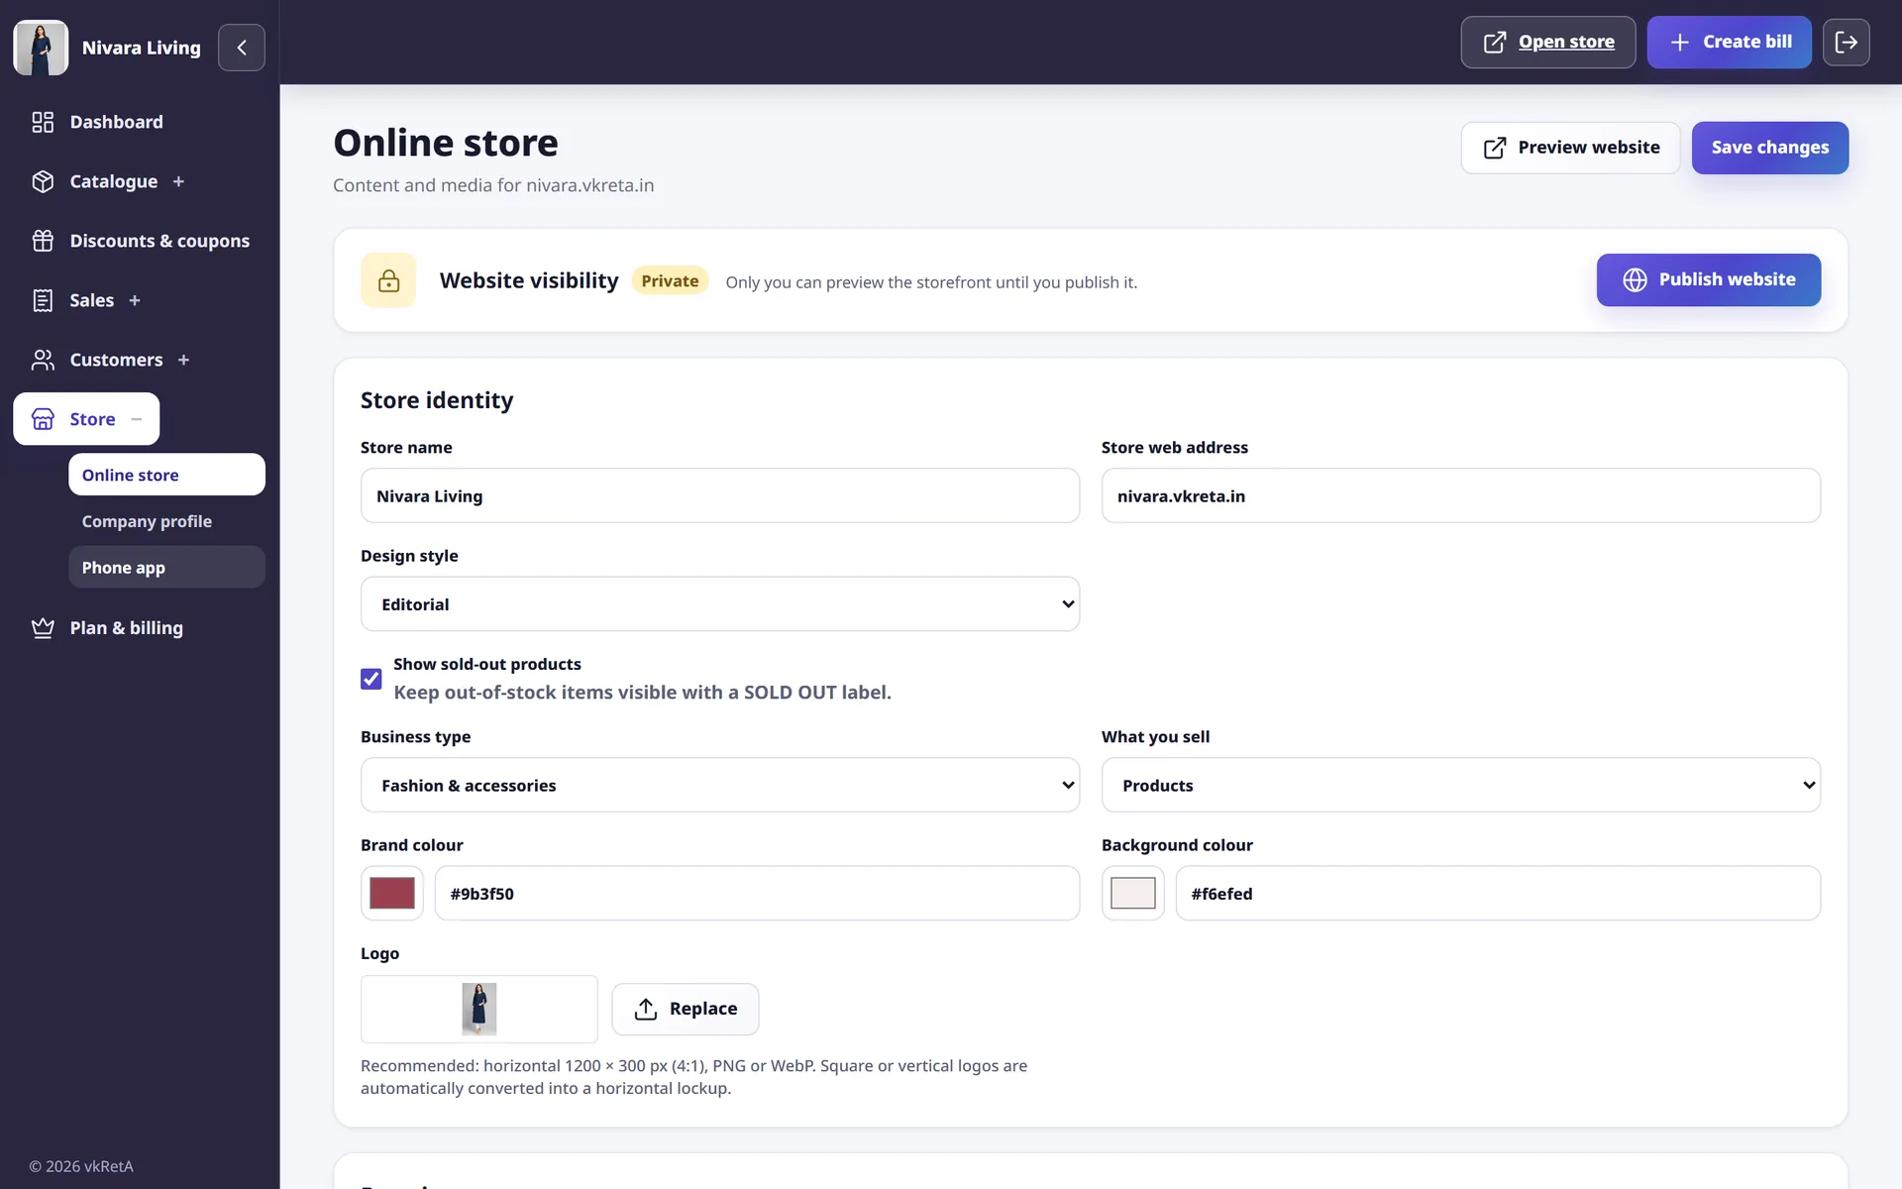
Task: Click the Store name input field
Action: click(720, 495)
